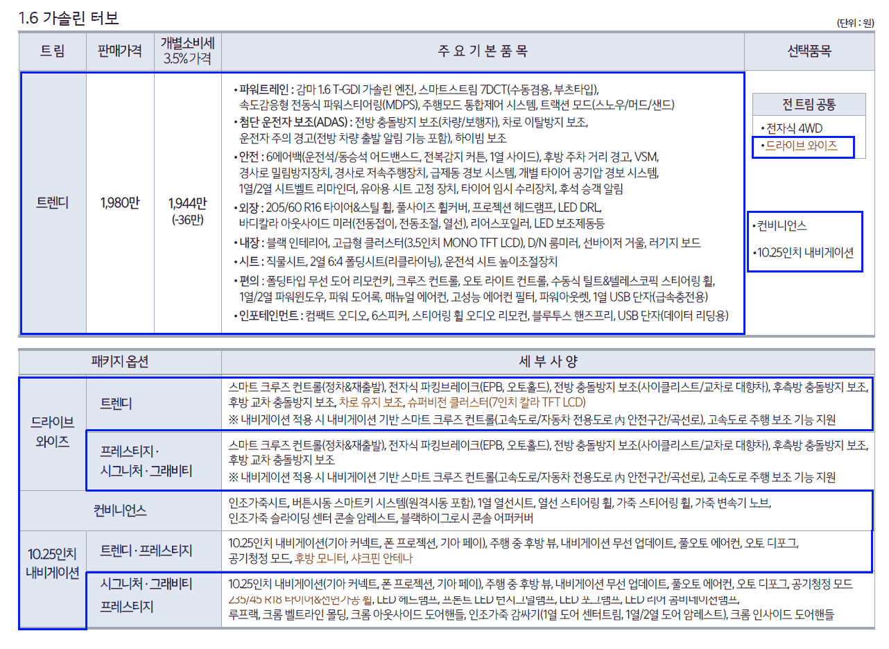Click the '외장' bullet label
Viewport: 889px width, 649px height.
(x=250, y=208)
